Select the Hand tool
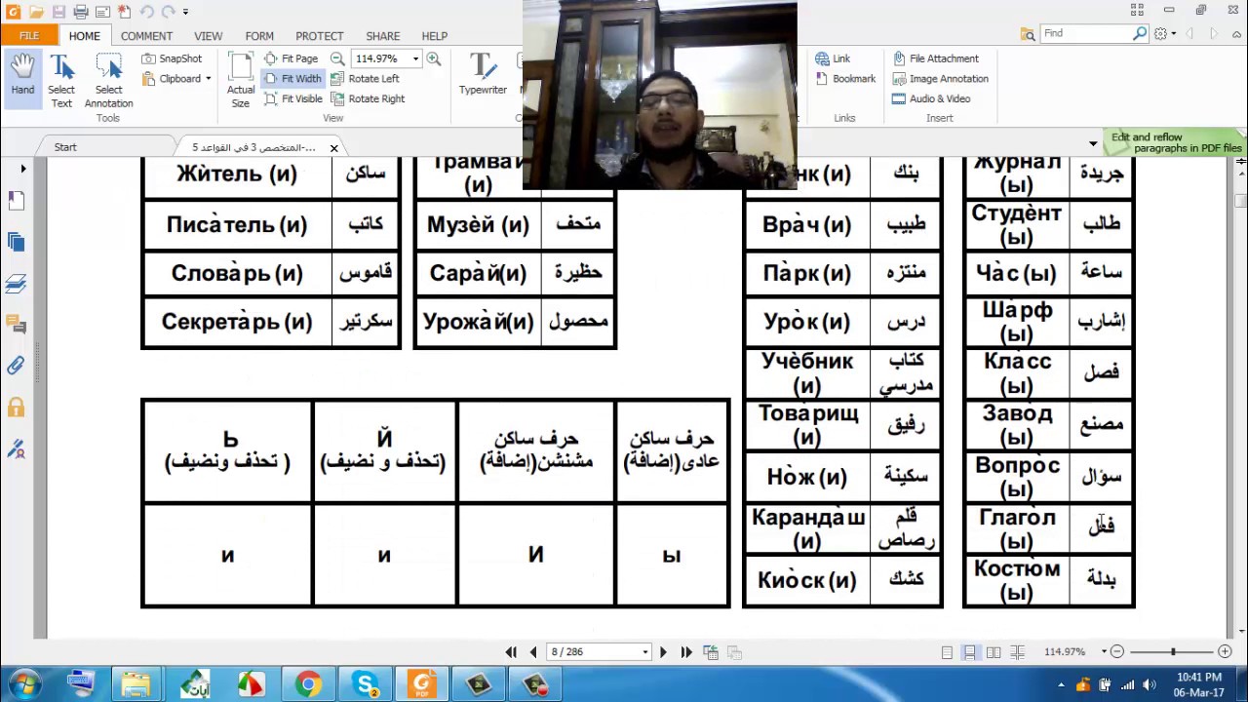The height and width of the screenshot is (702, 1248). point(22,78)
